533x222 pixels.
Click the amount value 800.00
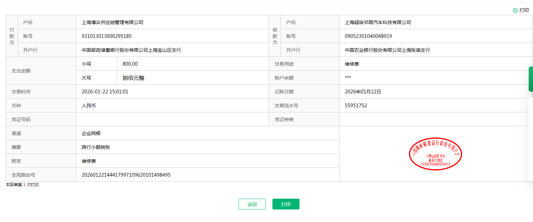coord(130,64)
